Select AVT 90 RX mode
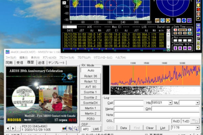 (x=91, y=87)
